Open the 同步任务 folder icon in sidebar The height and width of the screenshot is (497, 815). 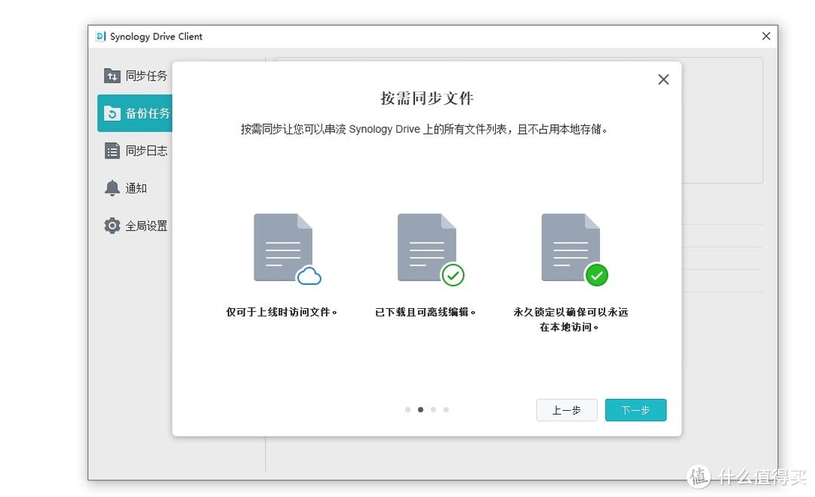(112, 76)
